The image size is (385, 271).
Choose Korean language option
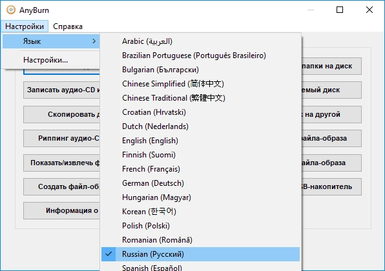pos(200,212)
